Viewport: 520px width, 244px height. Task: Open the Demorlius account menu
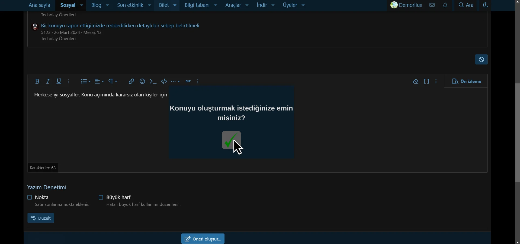click(406, 5)
